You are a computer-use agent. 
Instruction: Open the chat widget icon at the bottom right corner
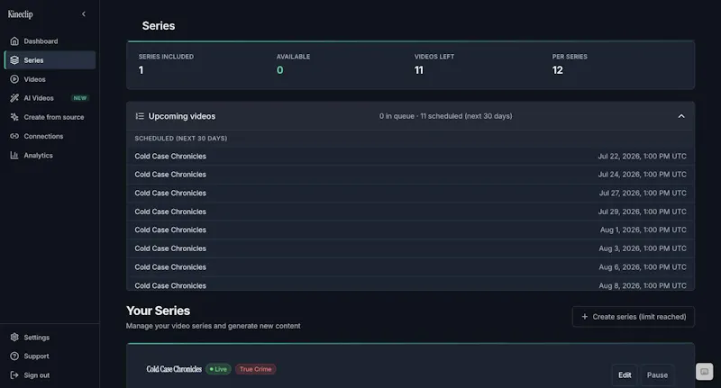[x=705, y=372]
